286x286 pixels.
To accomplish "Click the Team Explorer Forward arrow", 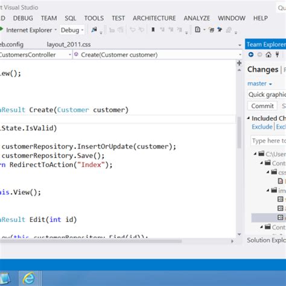I will (259, 54).
